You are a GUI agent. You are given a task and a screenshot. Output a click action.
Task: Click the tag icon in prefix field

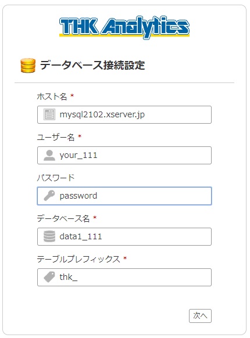point(49,277)
